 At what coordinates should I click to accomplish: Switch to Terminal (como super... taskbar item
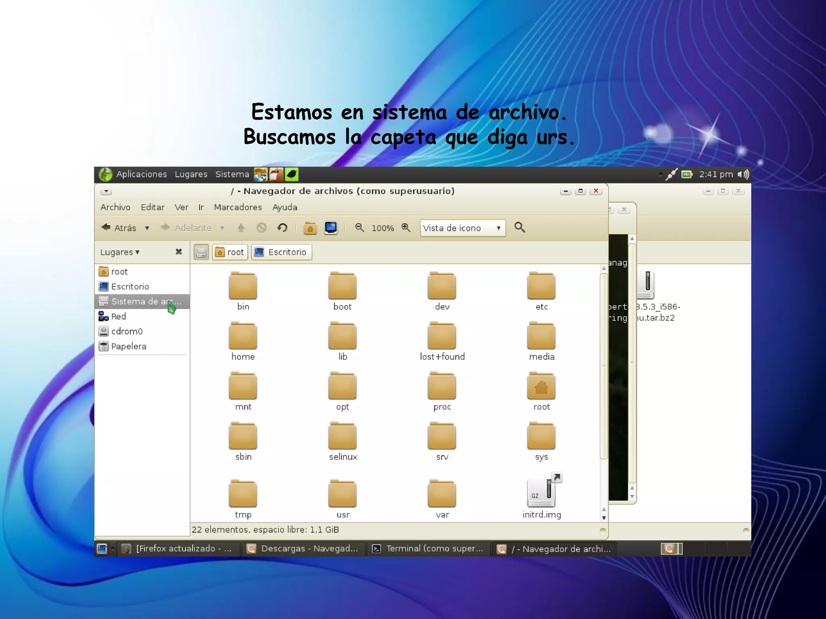(x=429, y=549)
